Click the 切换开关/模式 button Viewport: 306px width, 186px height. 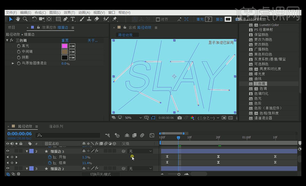[100, 174]
